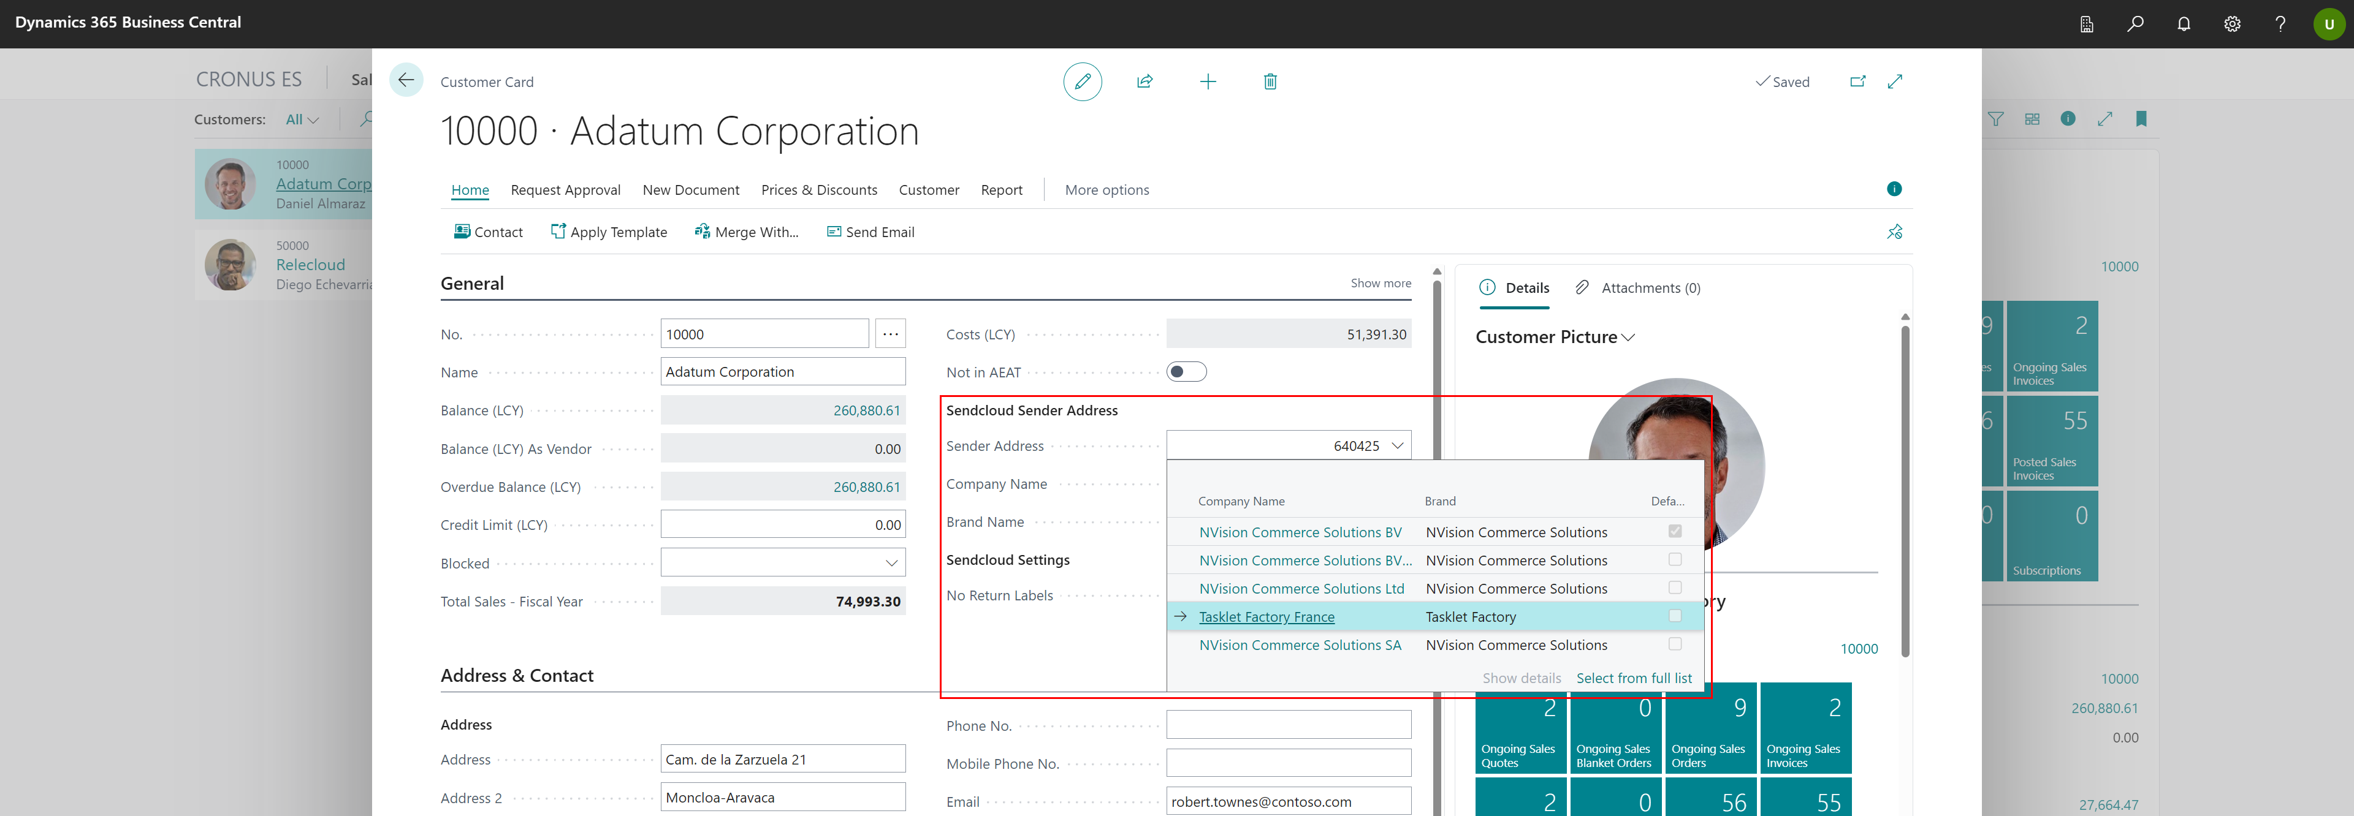Open the settings gear icon
Screen dimensions: 2354x816
(2231, 24)
